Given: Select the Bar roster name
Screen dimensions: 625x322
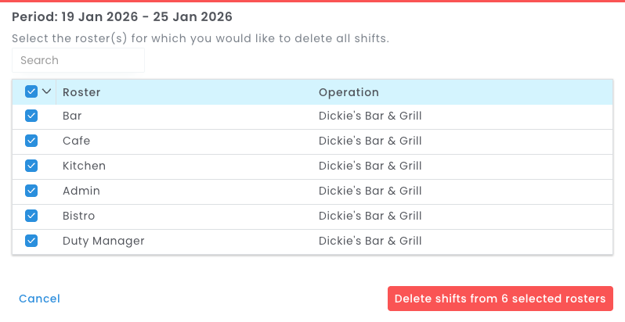Looking at the screenshot, I should [x=72, y=116].
